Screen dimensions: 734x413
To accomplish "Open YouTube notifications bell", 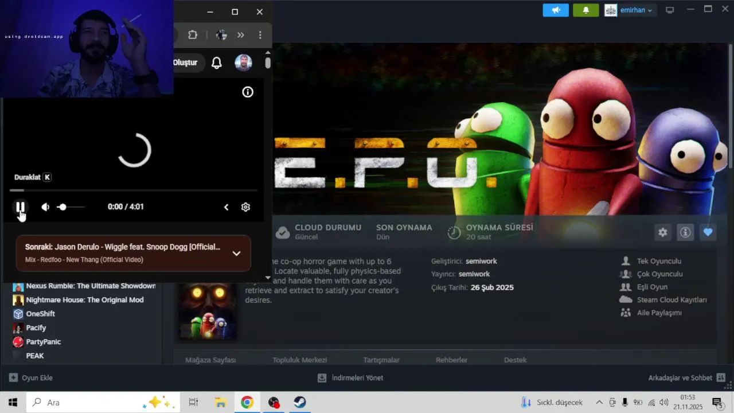I will click(216, 63).
